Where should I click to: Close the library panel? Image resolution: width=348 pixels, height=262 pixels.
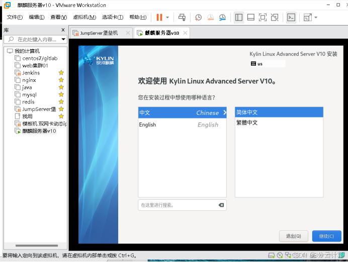(63, 30)
